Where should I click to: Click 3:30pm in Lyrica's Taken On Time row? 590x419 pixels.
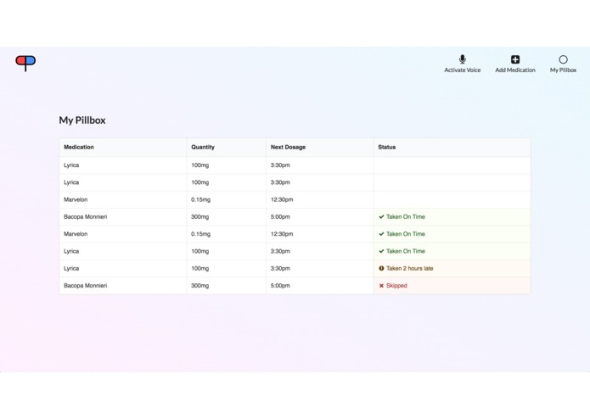tap(280, 251)
